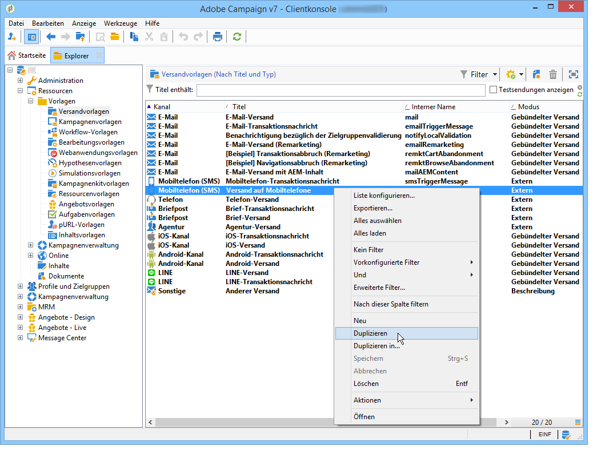Click the trash can delete icon above the list
Screen dimensions: 605x462
[x=553, y=74]
